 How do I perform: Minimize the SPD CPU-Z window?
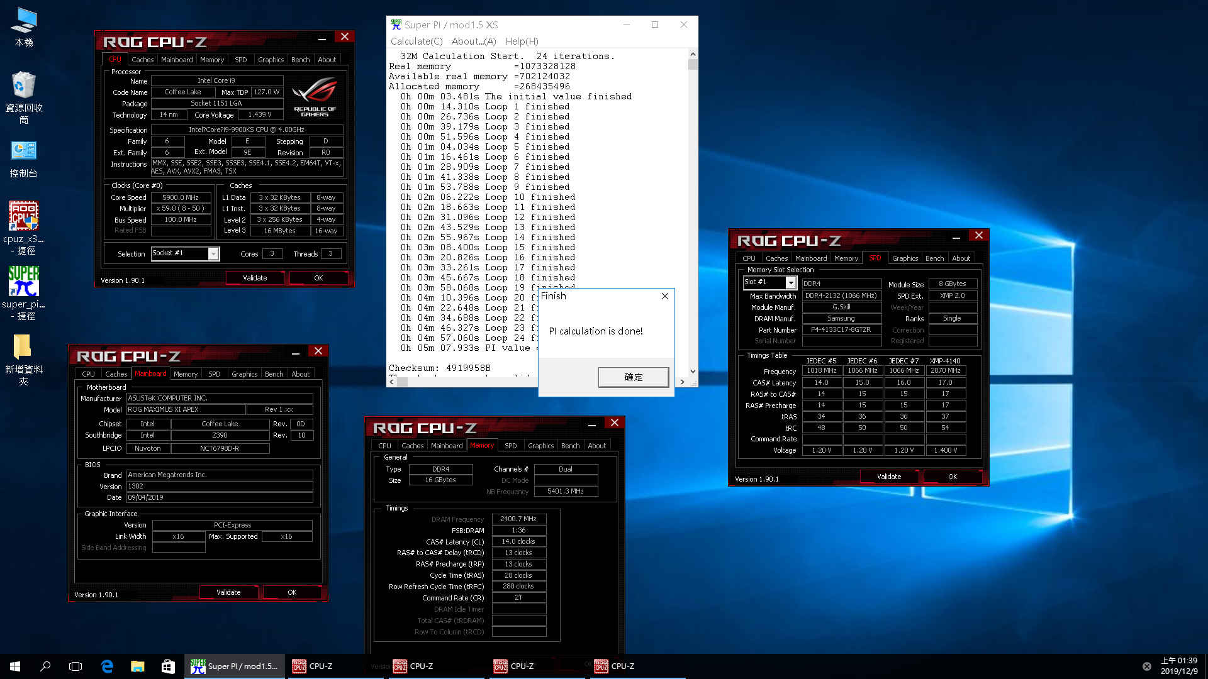pyautogui.click(x=956, y=236)
